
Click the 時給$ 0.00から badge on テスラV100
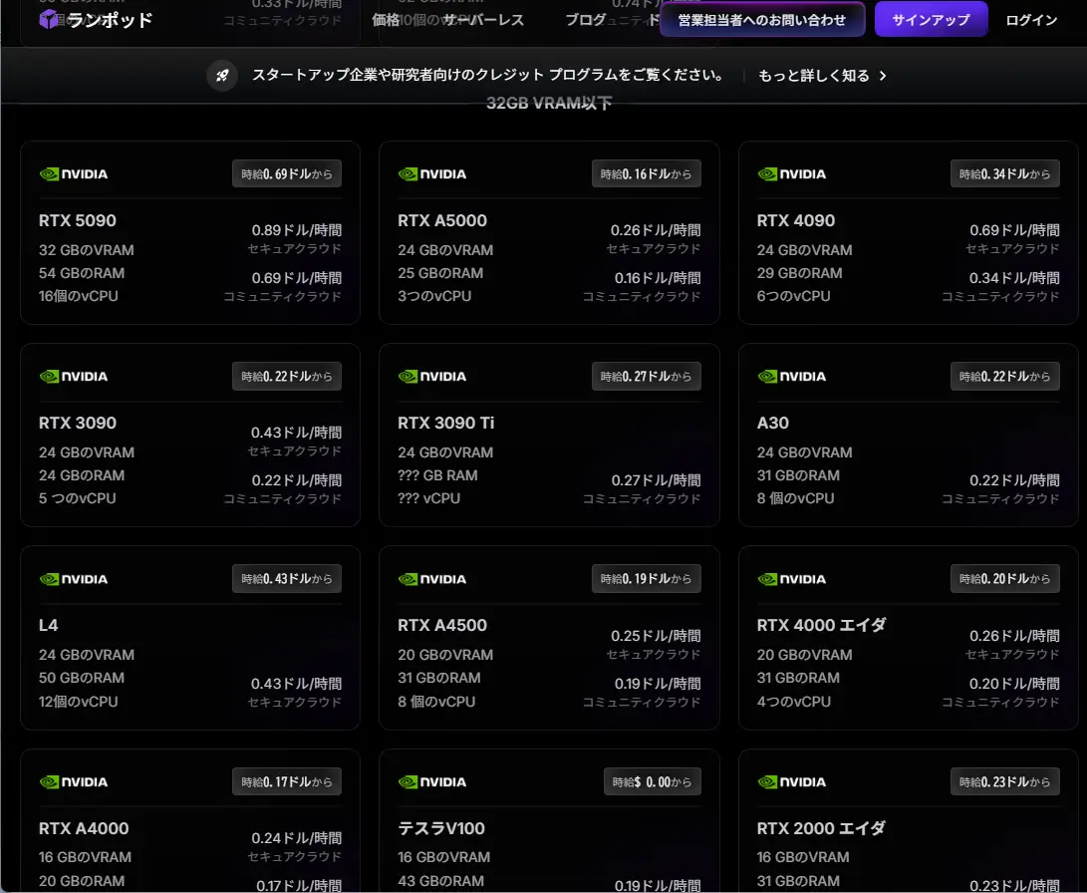(x=653, y=782)
